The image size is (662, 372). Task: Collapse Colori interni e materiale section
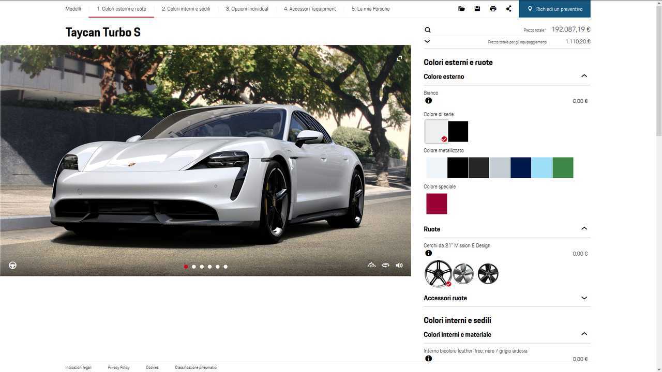[584, 334]
